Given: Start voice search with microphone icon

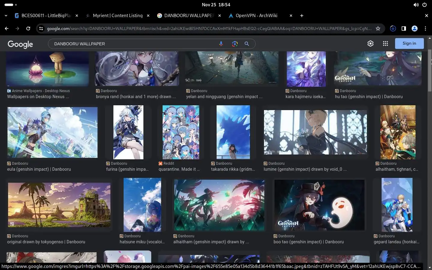Looking at the screenshot, I should [x=221, y=44].
